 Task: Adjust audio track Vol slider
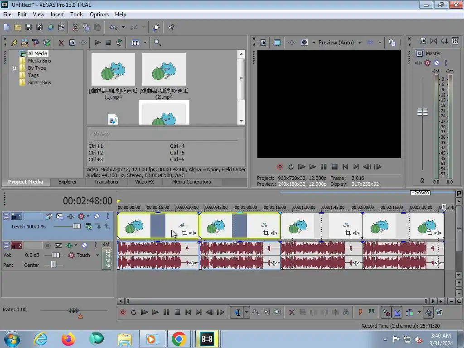pos(56,255)
